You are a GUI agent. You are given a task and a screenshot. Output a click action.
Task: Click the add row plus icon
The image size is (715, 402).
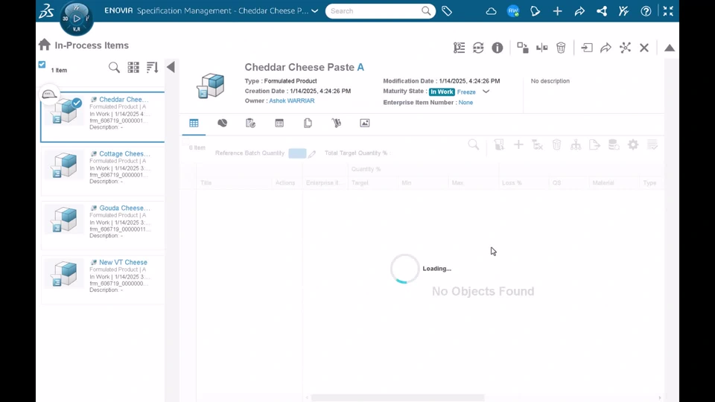[518, 145]
